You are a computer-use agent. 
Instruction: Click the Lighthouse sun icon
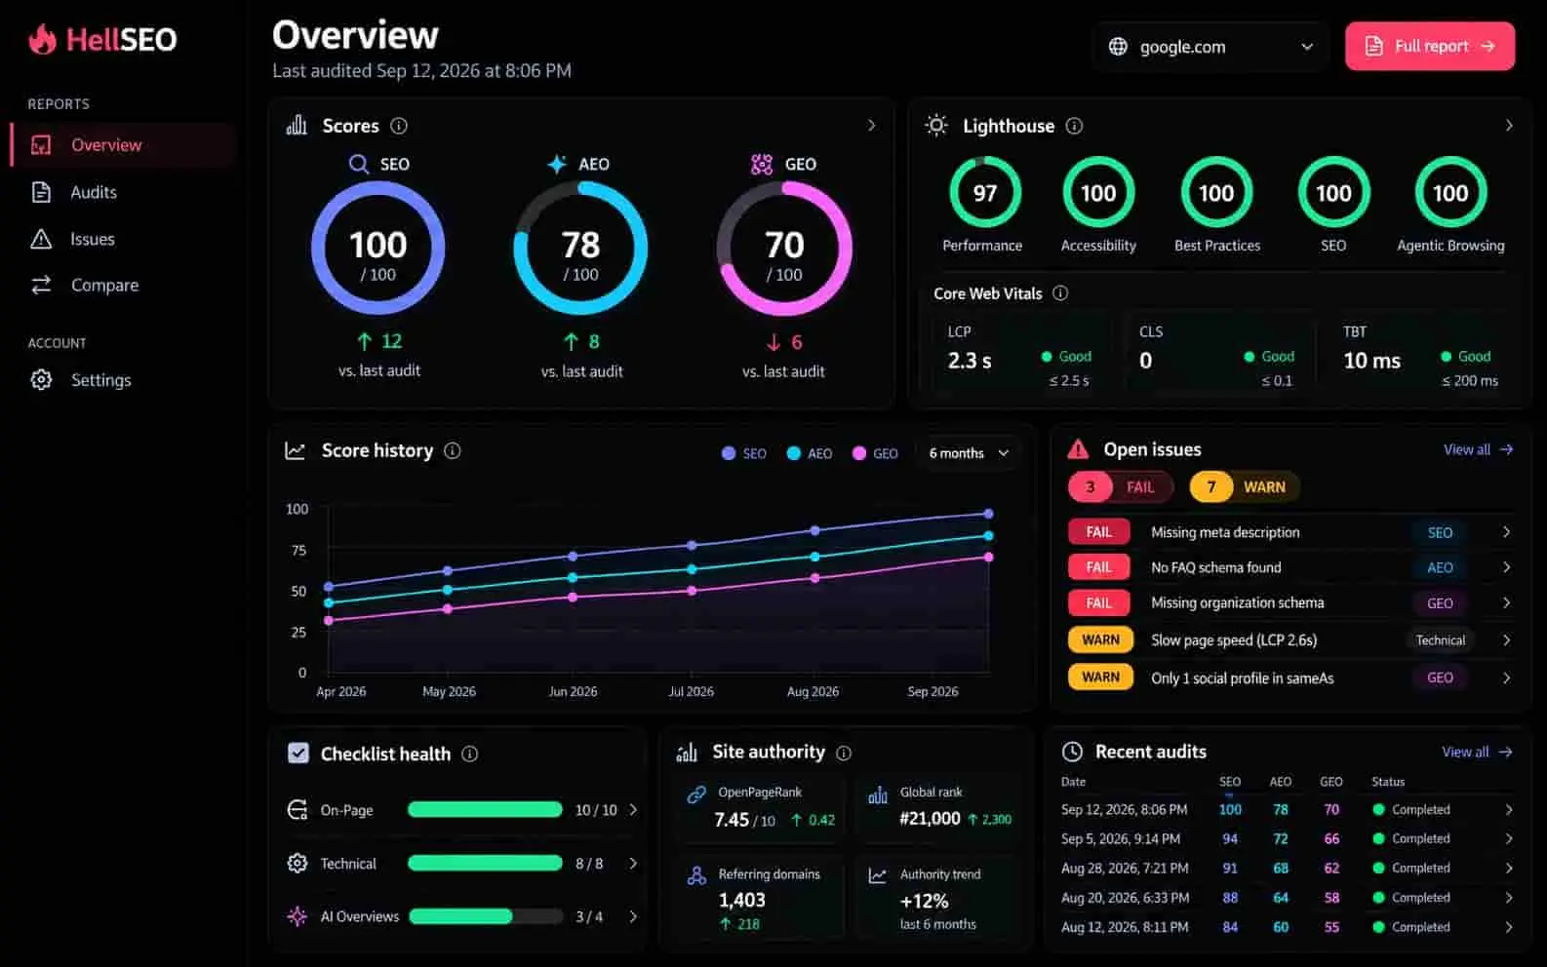pos(936,125)
